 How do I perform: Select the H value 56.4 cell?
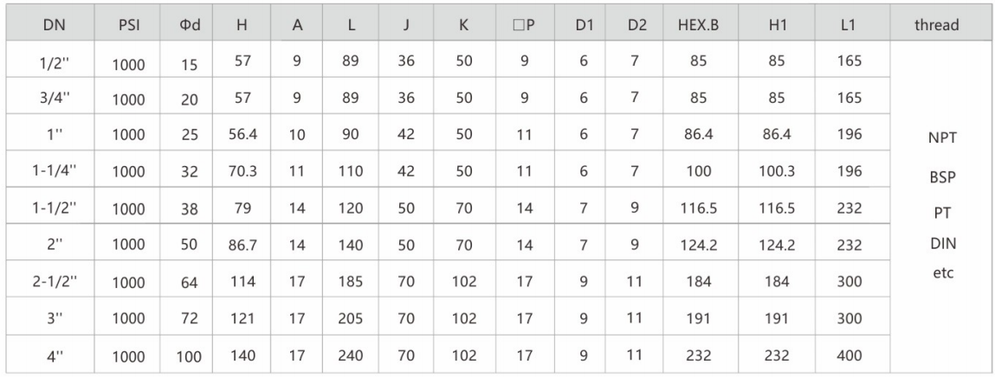(x=242, y=134)
